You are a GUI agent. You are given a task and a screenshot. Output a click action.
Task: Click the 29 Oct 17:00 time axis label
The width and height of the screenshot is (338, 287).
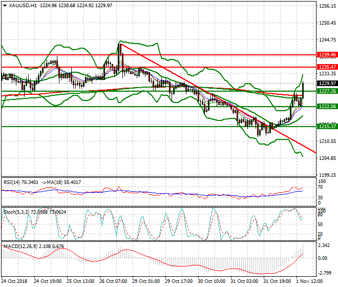pyautogui.click(x=179, y=281)
